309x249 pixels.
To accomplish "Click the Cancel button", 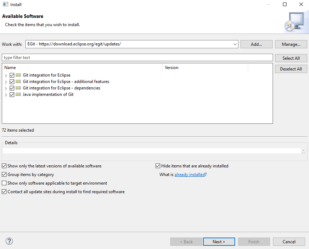I will coord(289,242).
